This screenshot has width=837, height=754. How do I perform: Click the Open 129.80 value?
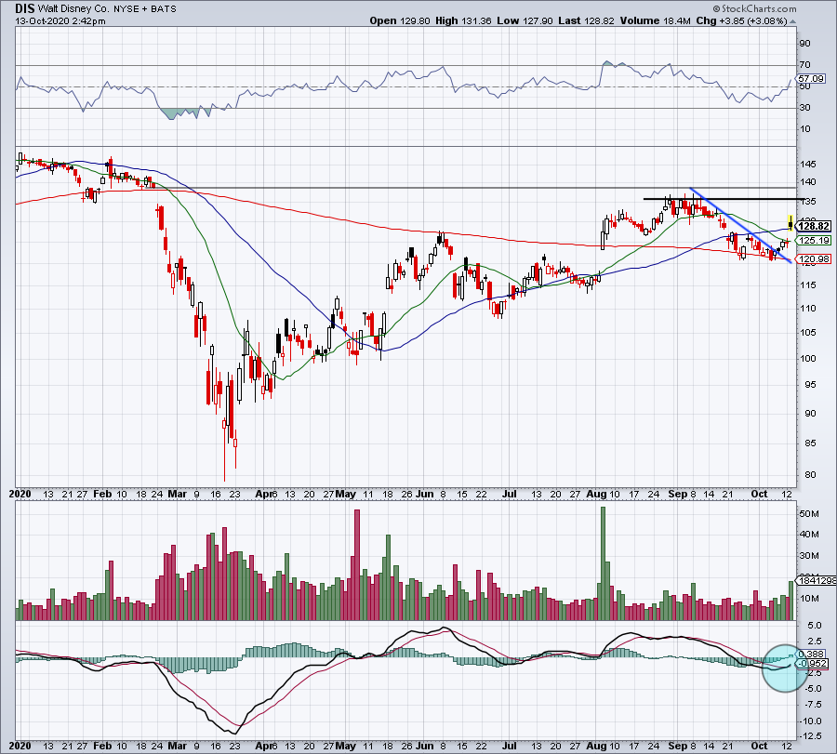[x=400, y=20]
